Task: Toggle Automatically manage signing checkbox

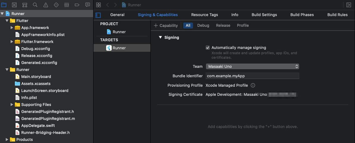Action: point(208,47)
